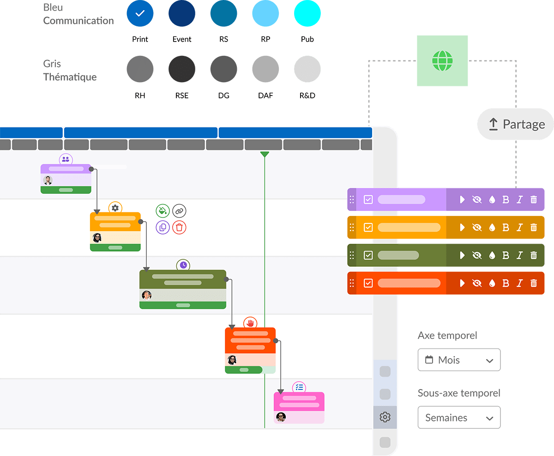Delete the red row with trash icon
Viewport: 554px width, 456px height.
point(534,283)
